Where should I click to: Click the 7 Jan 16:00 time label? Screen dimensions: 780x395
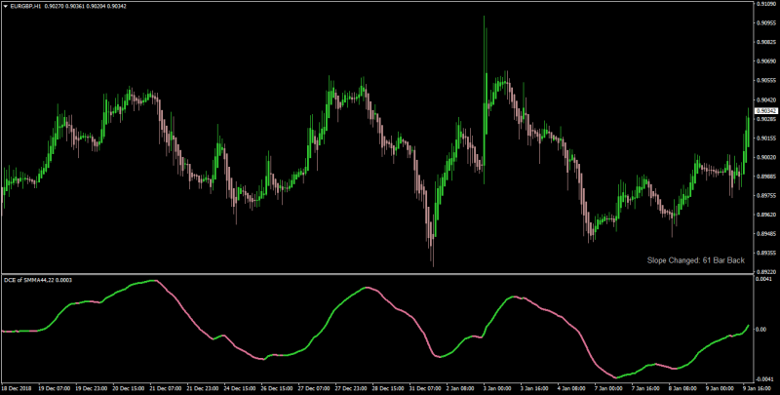coord(647,386)
